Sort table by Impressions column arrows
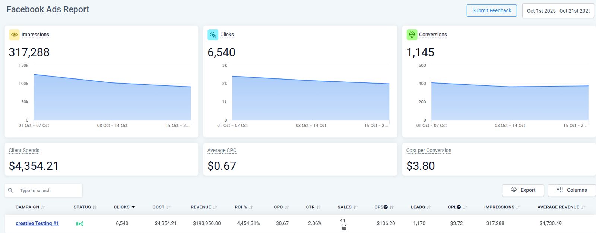596x233 pixels. pos(518,207)
